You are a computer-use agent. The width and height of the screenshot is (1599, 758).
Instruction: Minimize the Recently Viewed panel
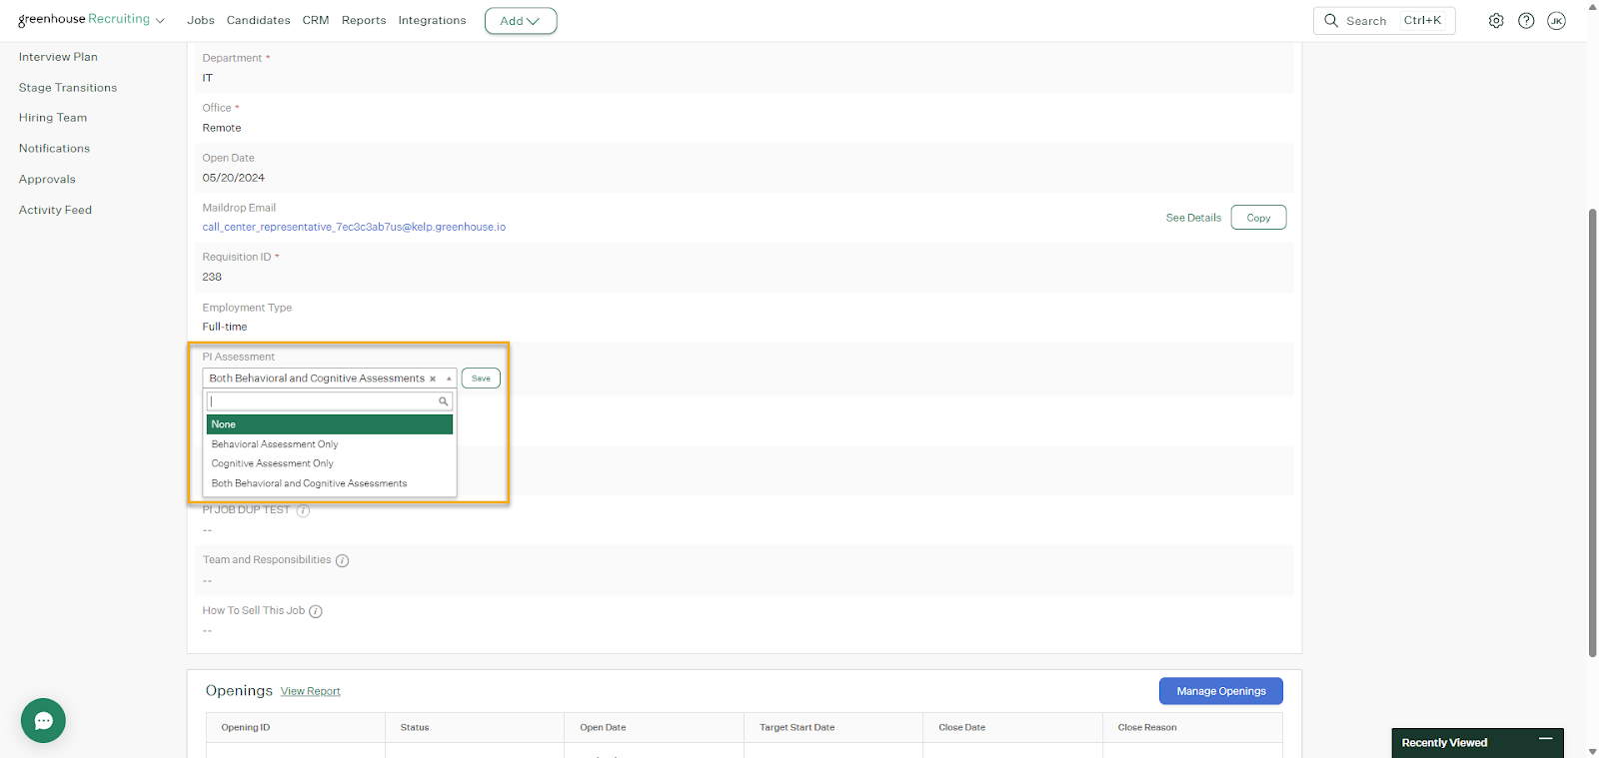(1545, 739)
